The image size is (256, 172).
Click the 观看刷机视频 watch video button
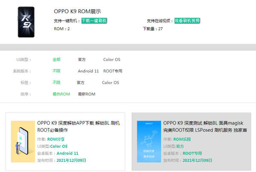pyautogui.click(x=187, y=20)
